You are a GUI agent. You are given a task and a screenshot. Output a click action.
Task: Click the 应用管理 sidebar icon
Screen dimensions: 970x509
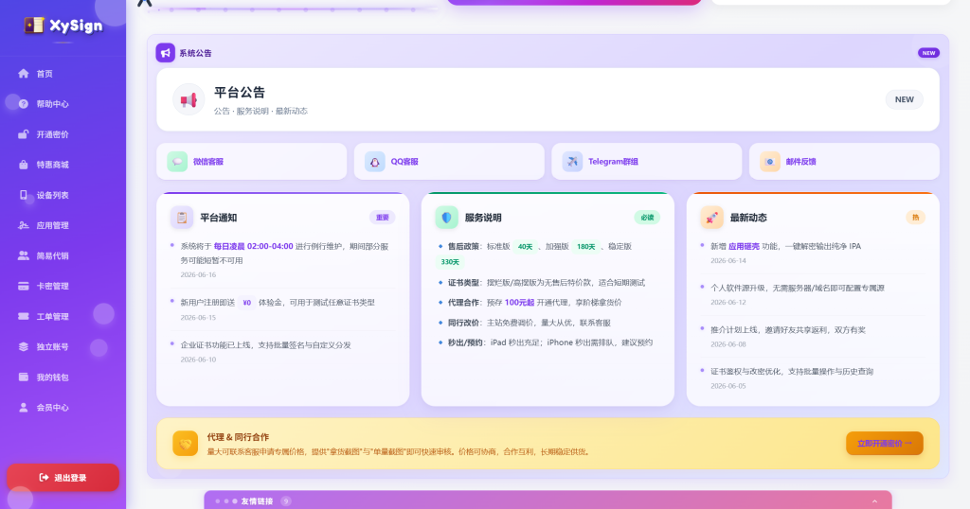click(x=24, y=225)
